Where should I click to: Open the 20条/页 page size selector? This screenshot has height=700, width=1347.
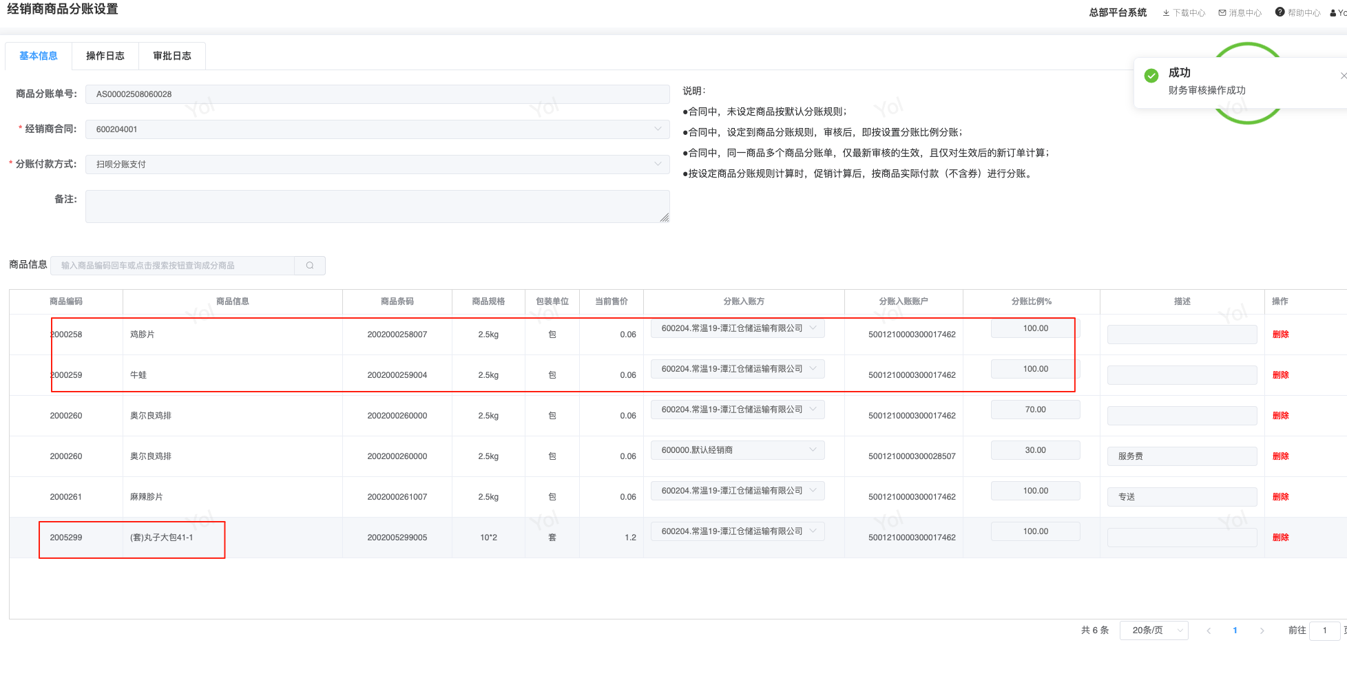coord(1153,630)
